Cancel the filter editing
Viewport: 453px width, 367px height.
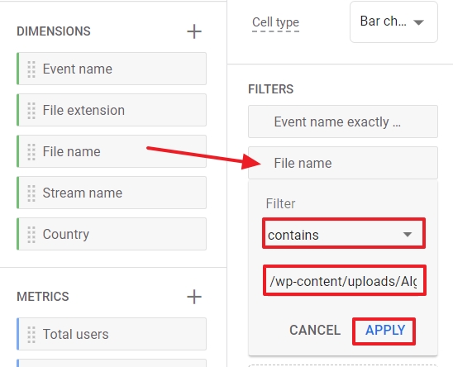(x=315, y=331)
